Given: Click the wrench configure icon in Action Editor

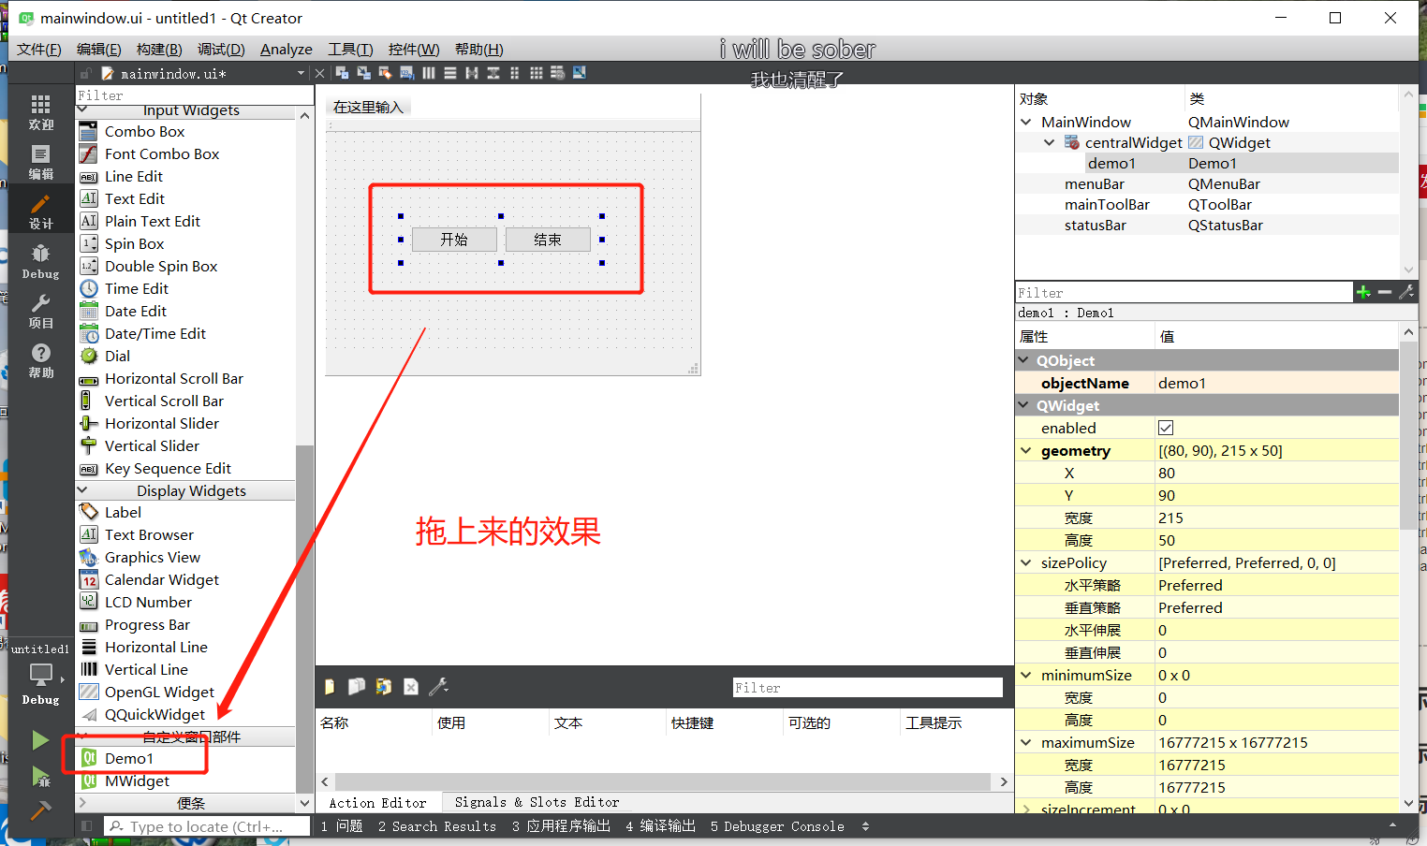Looking at the screenshot, I should coord(438,686).
